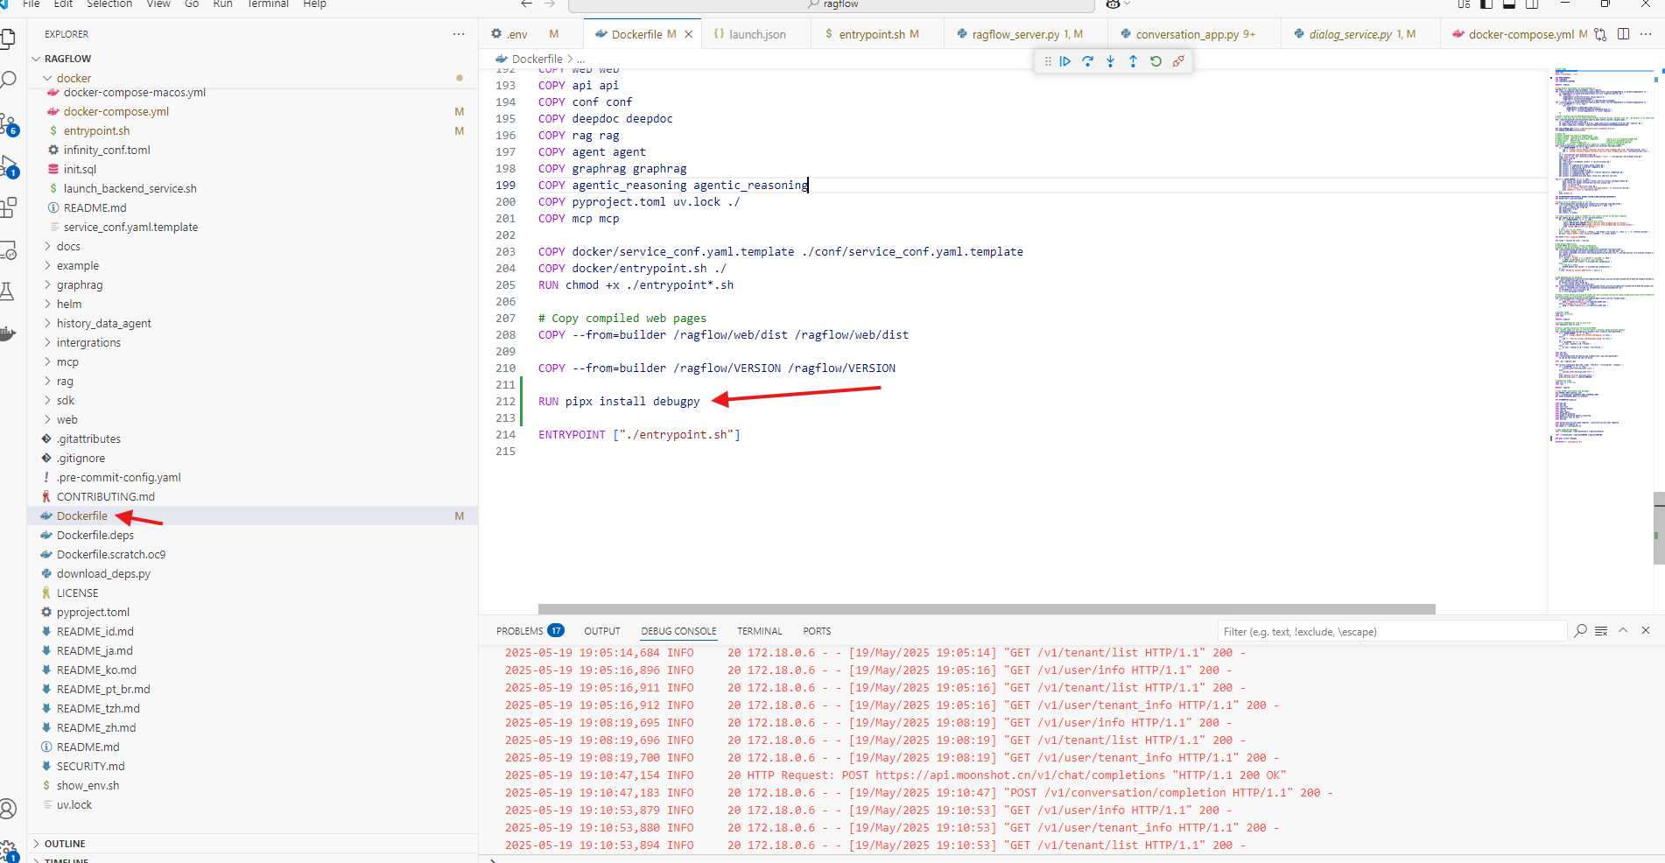Disconnect the debugger
Screen dimensions: 1665x863
(x=1179, y=61)
